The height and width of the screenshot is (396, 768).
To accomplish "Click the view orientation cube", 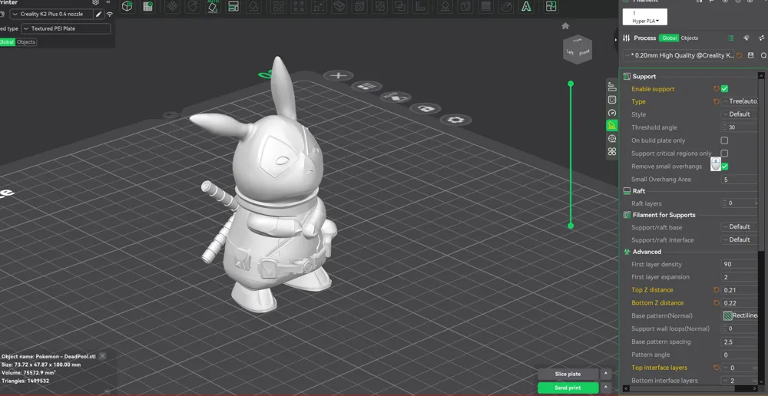I will pyautogui.click(x=578, y=49).
